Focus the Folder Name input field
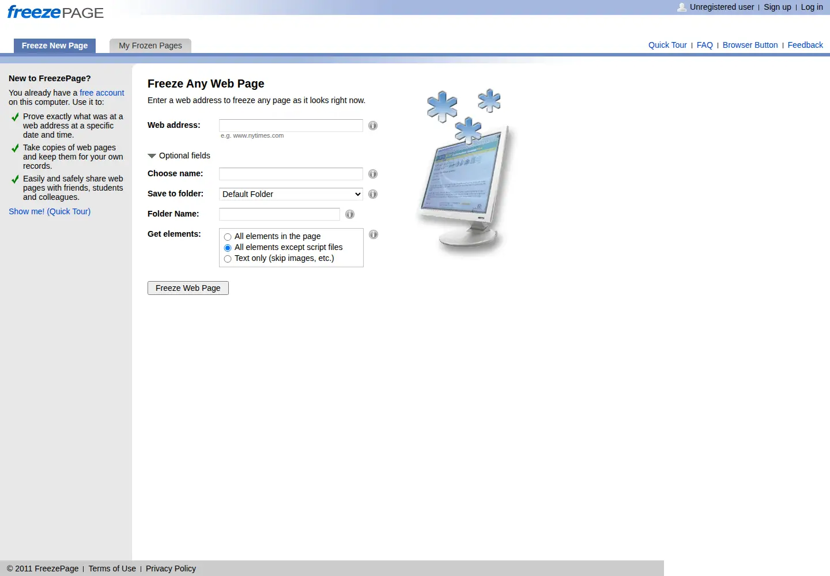Screen dimensions: 830x576 [x=280, y=214]
